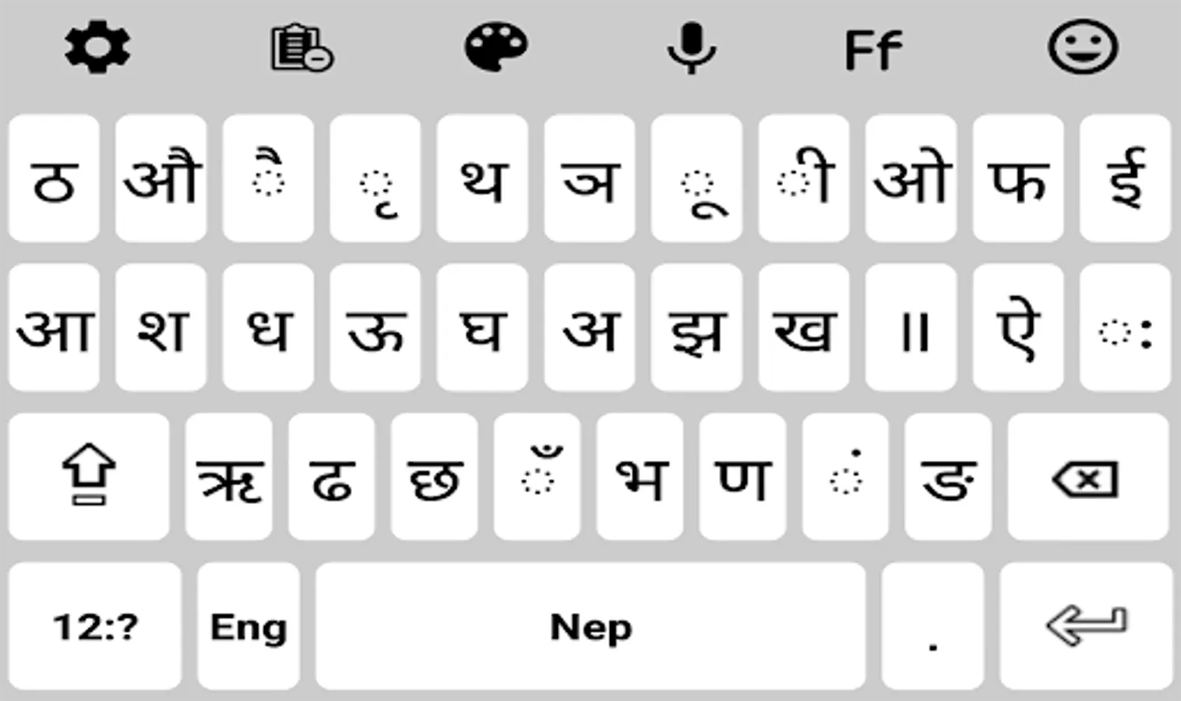Open the emoji smiley icon
The height and width of the screenshot is (701, 1181).
pos(1083,48)
